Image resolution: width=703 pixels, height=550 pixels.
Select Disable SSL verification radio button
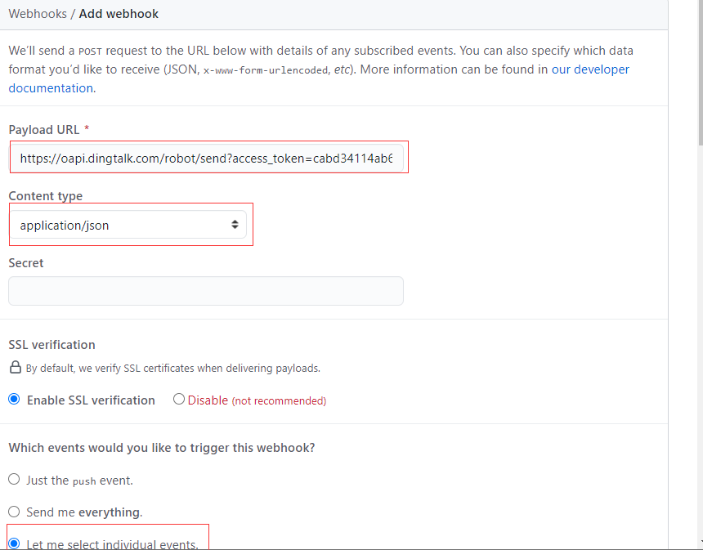click(179, 399)
